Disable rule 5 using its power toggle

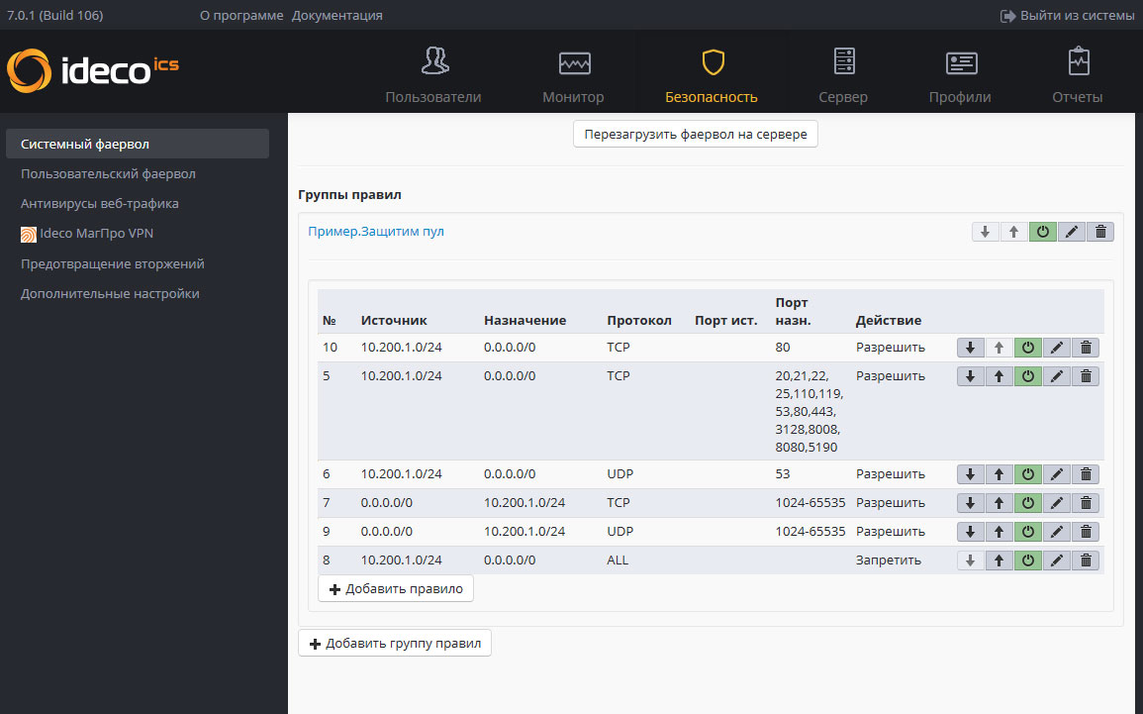click(x=1028, y=376)
